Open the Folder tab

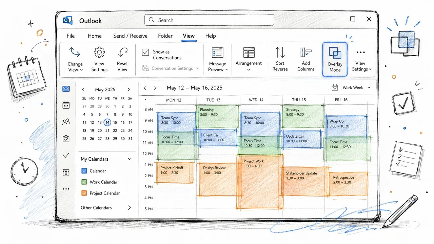click(165, 36)
